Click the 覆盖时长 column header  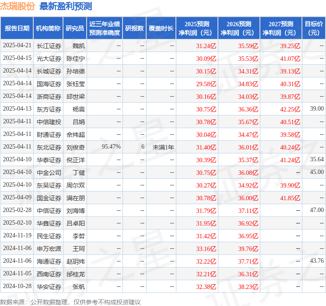pyautogui.click(x=161, y=28)
